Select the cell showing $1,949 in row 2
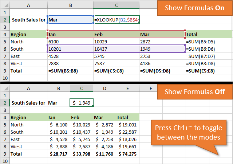The image size is (233, 164). [82, 103]
